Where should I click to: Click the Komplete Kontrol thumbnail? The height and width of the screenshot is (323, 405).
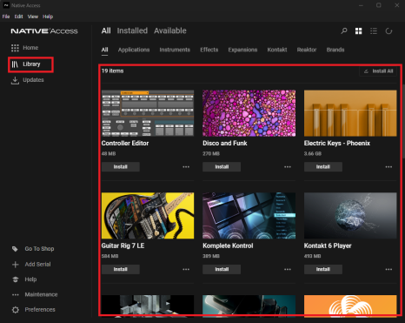click(x=249, y=216)
